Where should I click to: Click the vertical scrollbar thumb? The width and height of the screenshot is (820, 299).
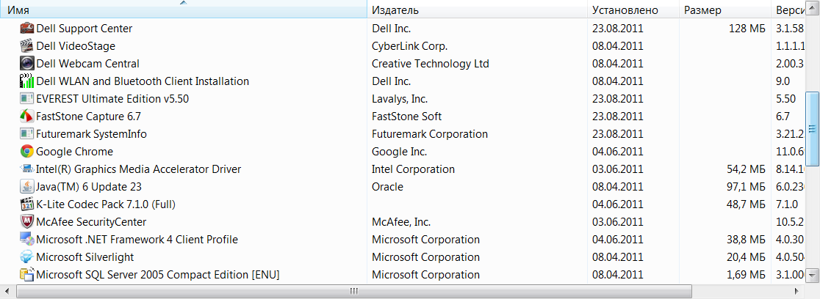point(813,129)
